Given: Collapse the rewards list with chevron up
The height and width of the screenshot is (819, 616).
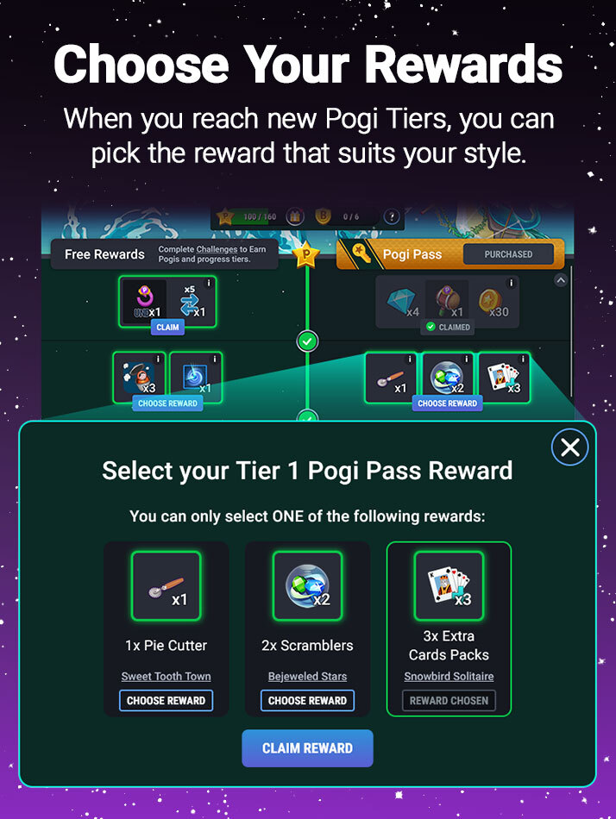Looking at the screenshot, I should click(x=561, y=280).
